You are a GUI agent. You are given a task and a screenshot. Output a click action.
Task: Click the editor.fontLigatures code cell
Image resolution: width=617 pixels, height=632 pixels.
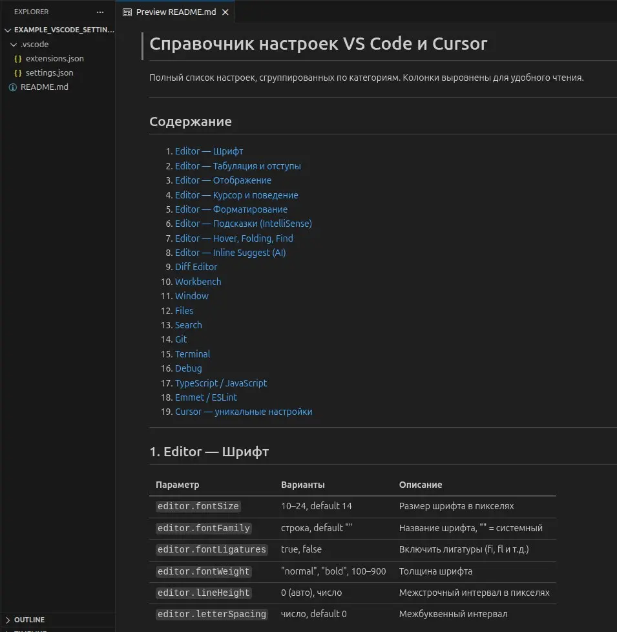point(211,549)
